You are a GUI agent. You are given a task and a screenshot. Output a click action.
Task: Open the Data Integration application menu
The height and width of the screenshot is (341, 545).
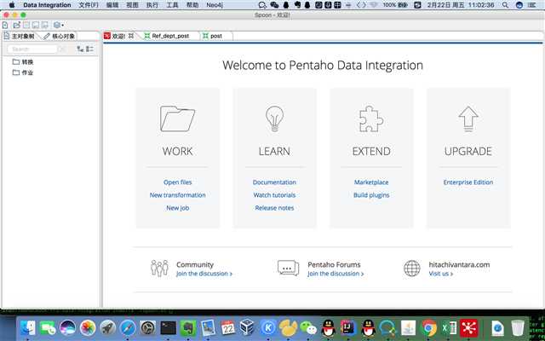point(47,5)
